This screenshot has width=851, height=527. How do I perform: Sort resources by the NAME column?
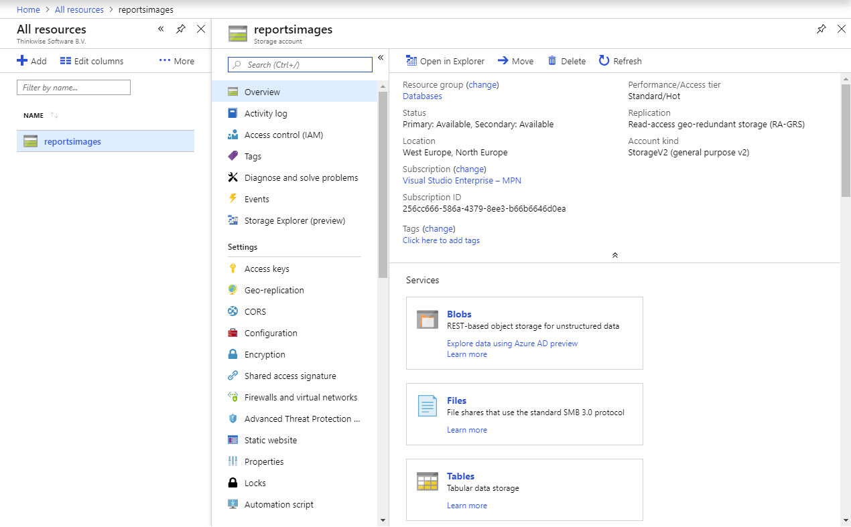click(x=41, y=115)
